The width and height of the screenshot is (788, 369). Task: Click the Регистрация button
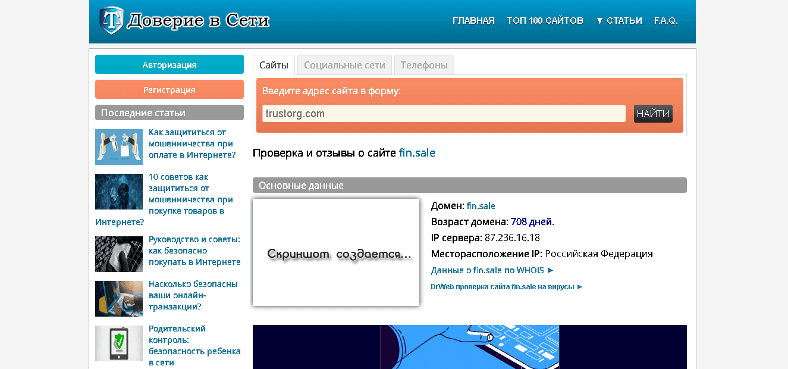(x=169, y=89)
